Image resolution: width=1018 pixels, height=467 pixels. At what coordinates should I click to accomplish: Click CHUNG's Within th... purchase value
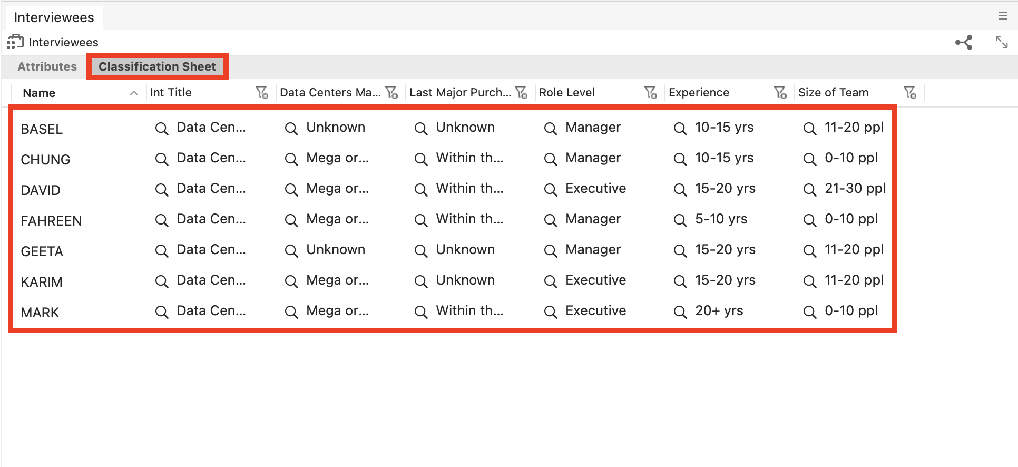(x=469, y=158)
